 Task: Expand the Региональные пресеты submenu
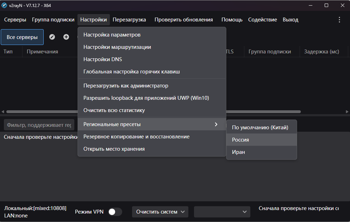pos(152,124)
